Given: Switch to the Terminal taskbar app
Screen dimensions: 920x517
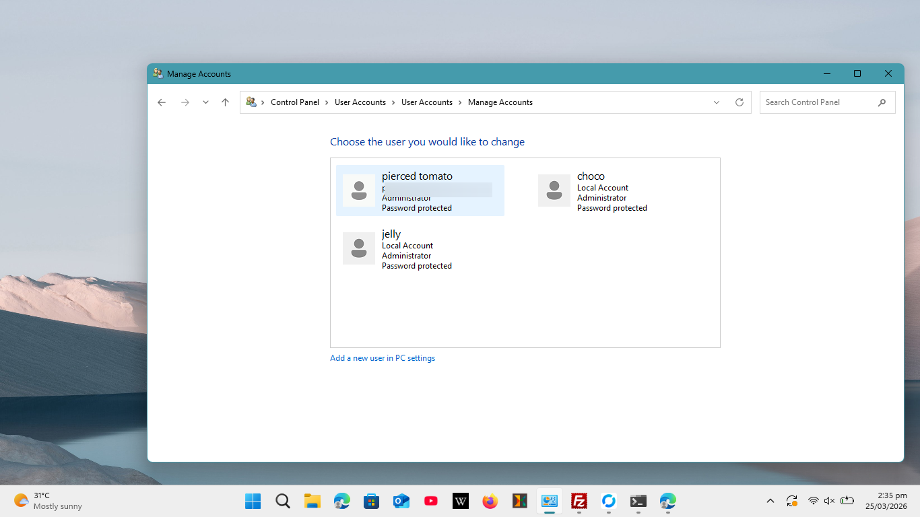Looking at the screenshot, I should [638, 501].
